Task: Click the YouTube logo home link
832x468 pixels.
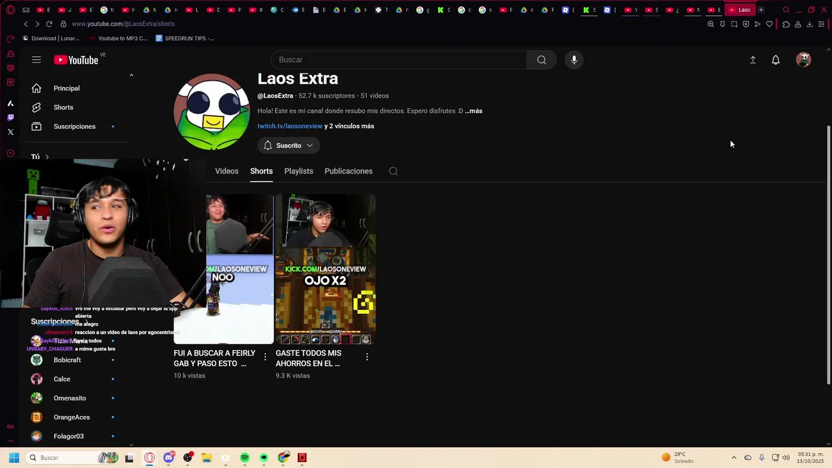Action: pyautogui.click(x=76, y=60)
